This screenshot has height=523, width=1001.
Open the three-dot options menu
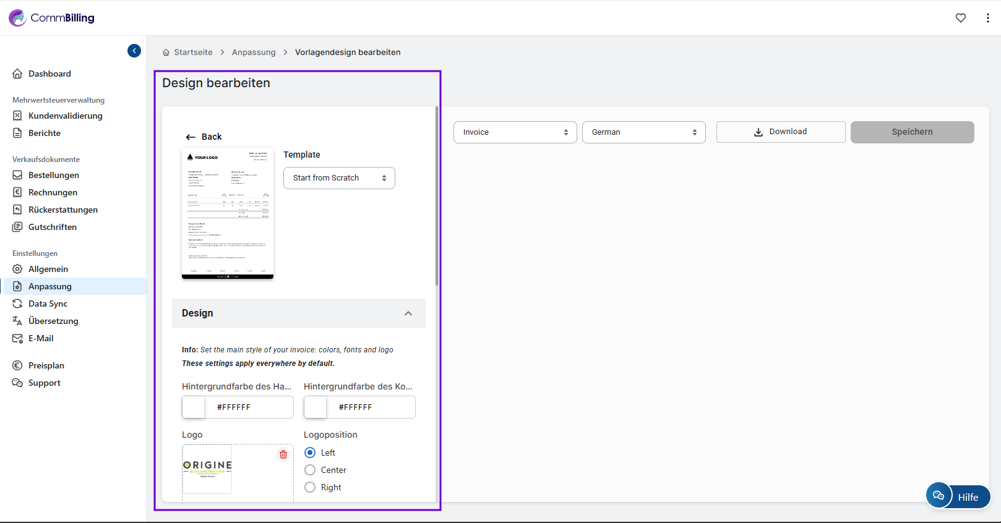[x=987, y=18]
